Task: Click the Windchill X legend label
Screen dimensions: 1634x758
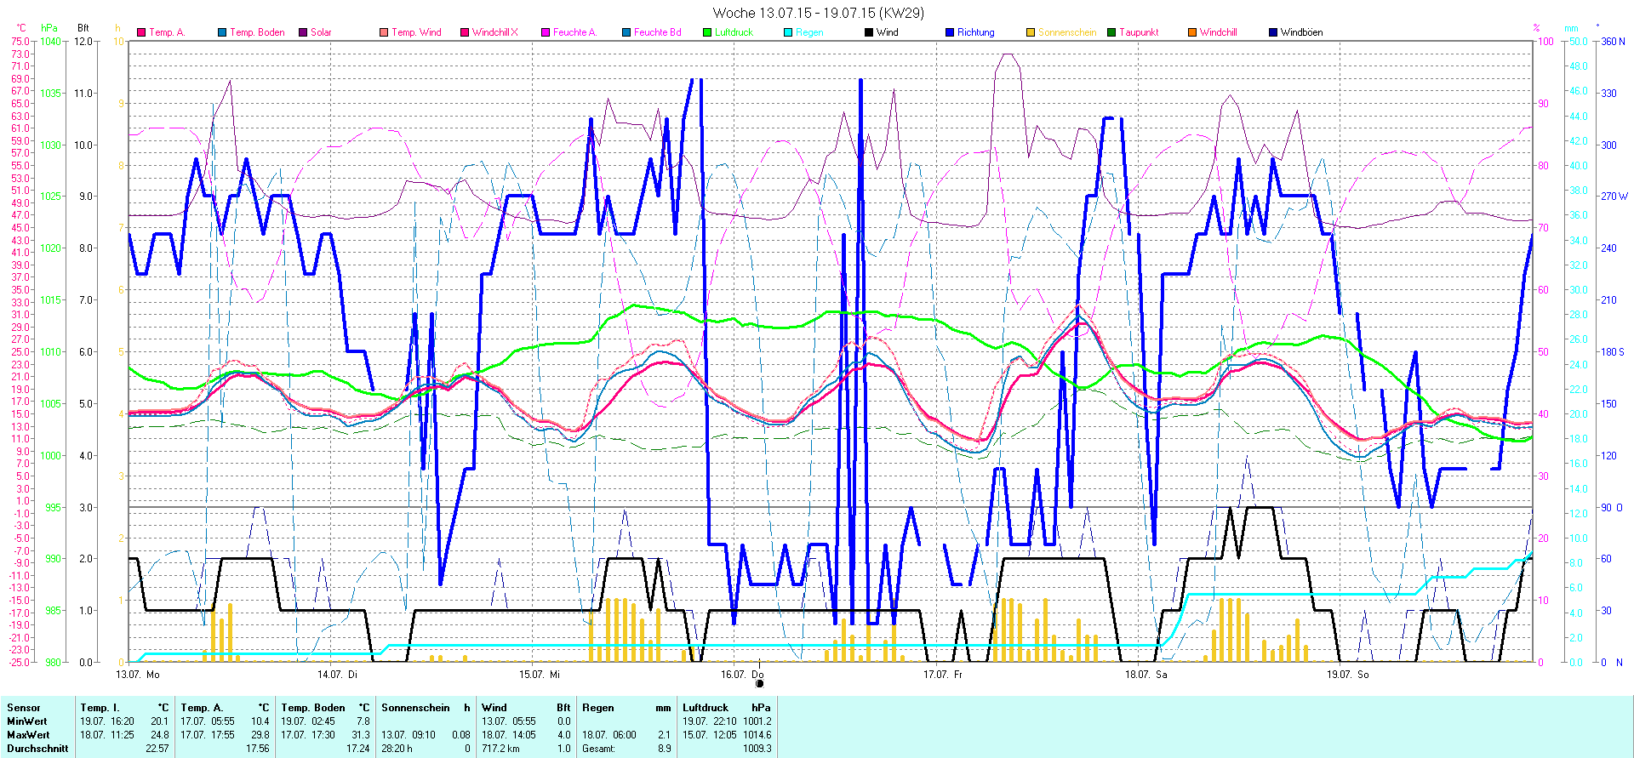Action: tap(494, 32)
